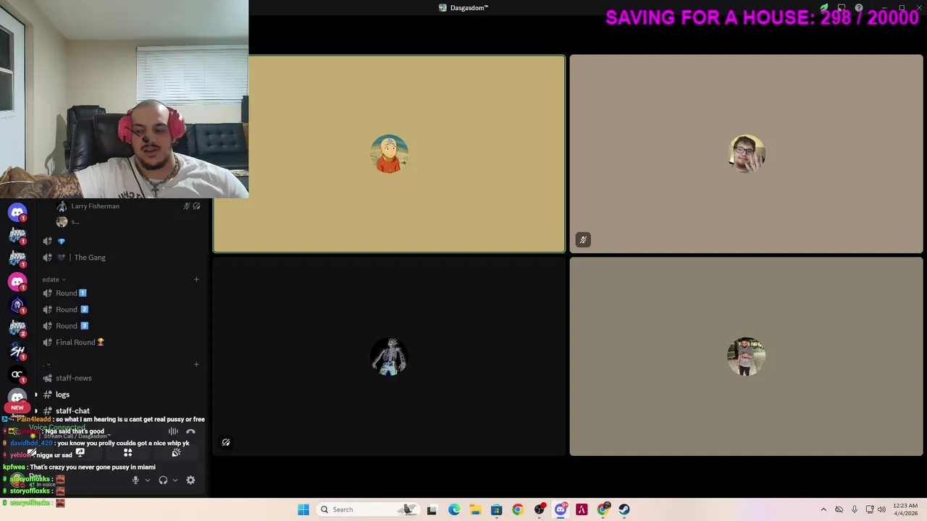Open Microsoft Store from the taskbar
The image size is (927, 521).
pyautogui.click(x=496, y=509)
